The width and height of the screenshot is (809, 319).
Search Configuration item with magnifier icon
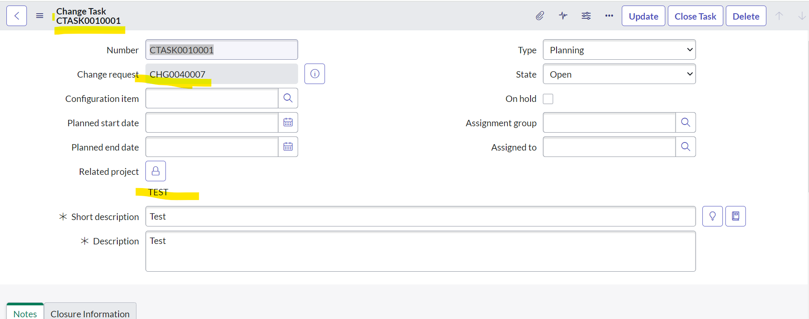coord(288,98)
